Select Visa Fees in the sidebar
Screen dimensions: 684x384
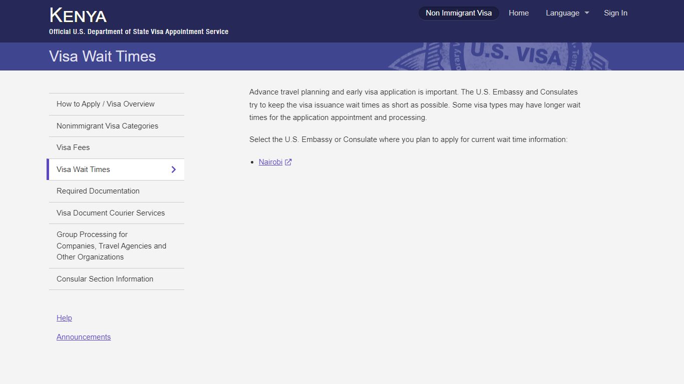117,147
